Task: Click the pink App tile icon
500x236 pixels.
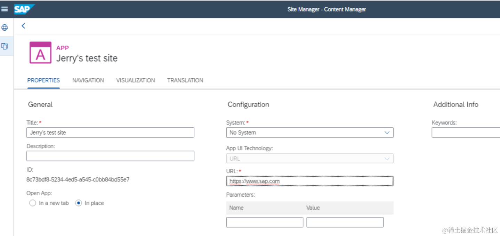Action: [x=40, y=53]
